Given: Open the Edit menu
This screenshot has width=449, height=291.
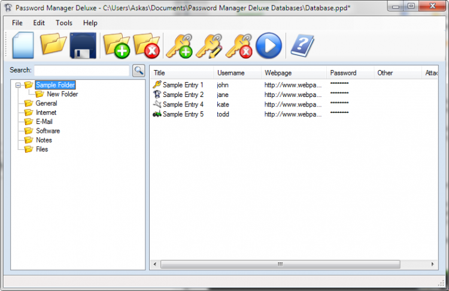Looking at the screenshot, I should click(39, 23).
